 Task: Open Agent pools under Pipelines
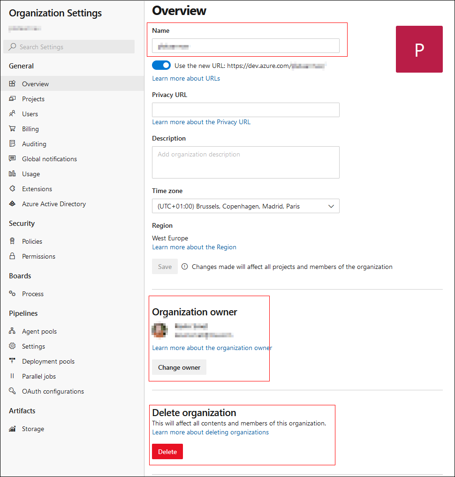coord(72,331)
